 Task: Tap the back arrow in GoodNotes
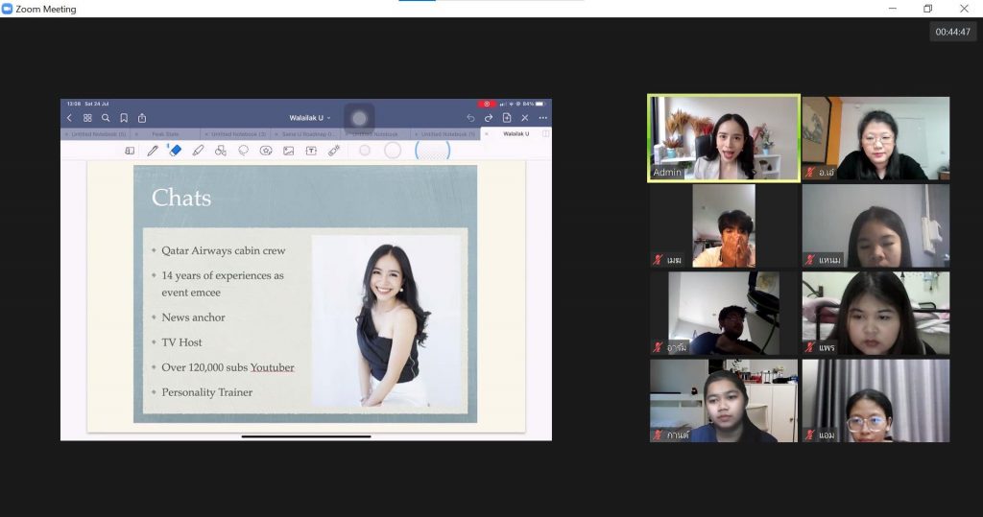click(69, 118)
